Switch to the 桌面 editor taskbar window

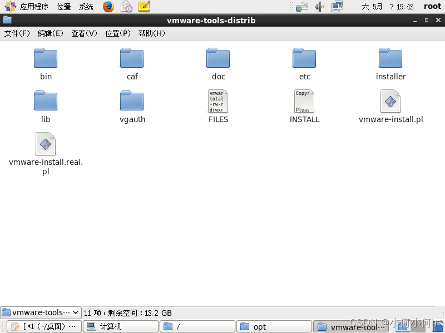pyautogui.click(x=44, y=326)
